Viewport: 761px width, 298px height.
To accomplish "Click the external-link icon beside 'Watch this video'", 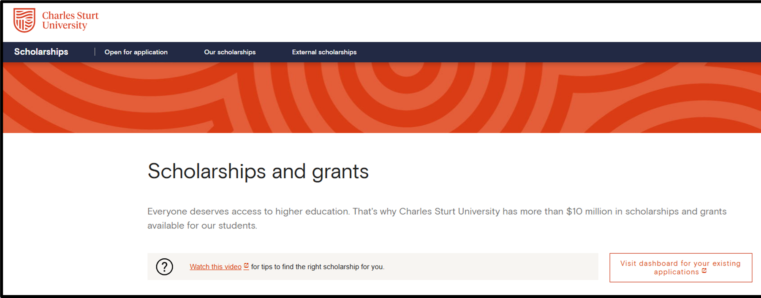I will click(x=246, y=264).
